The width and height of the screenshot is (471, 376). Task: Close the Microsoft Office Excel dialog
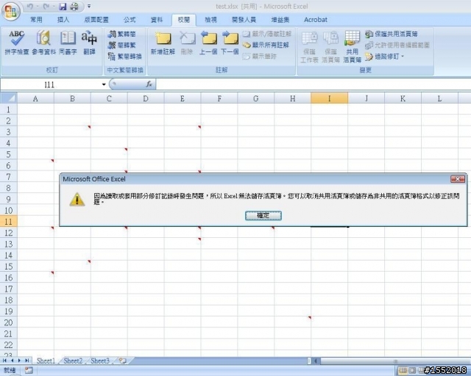click(458, 179)
